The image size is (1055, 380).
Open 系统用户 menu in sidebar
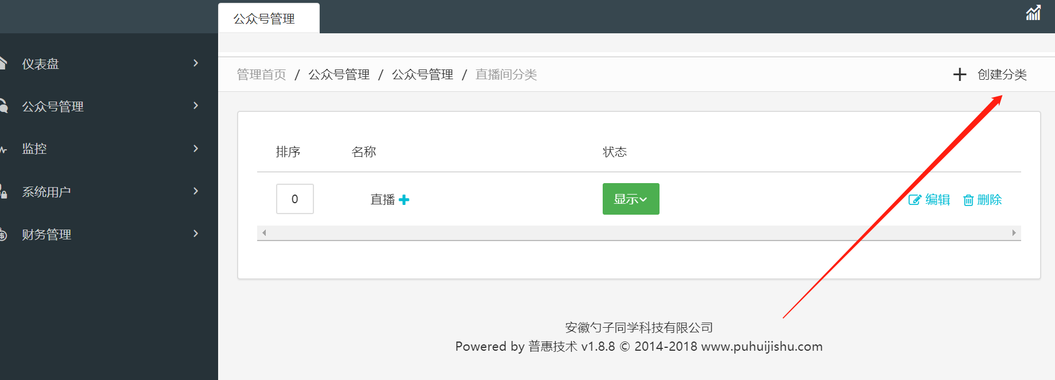pyautogui.click(x=108, y=192)
